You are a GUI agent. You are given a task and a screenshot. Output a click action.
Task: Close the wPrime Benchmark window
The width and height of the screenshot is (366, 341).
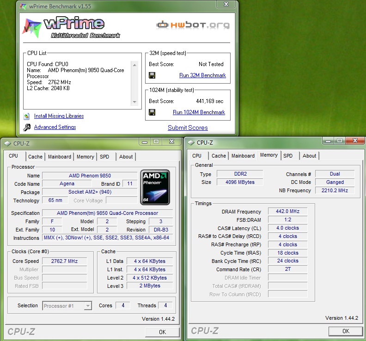click(x=226, y=4)
